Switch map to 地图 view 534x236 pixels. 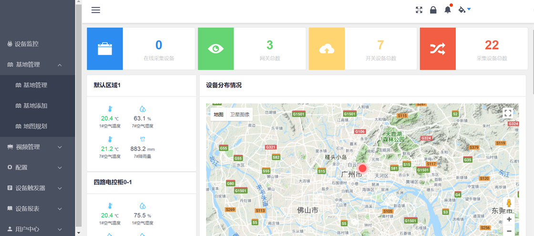218,115
